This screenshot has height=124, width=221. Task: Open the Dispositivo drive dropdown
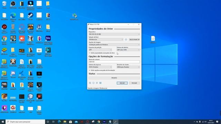pos(114,34)
